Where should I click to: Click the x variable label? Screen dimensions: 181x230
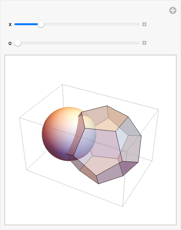point(10,24)
